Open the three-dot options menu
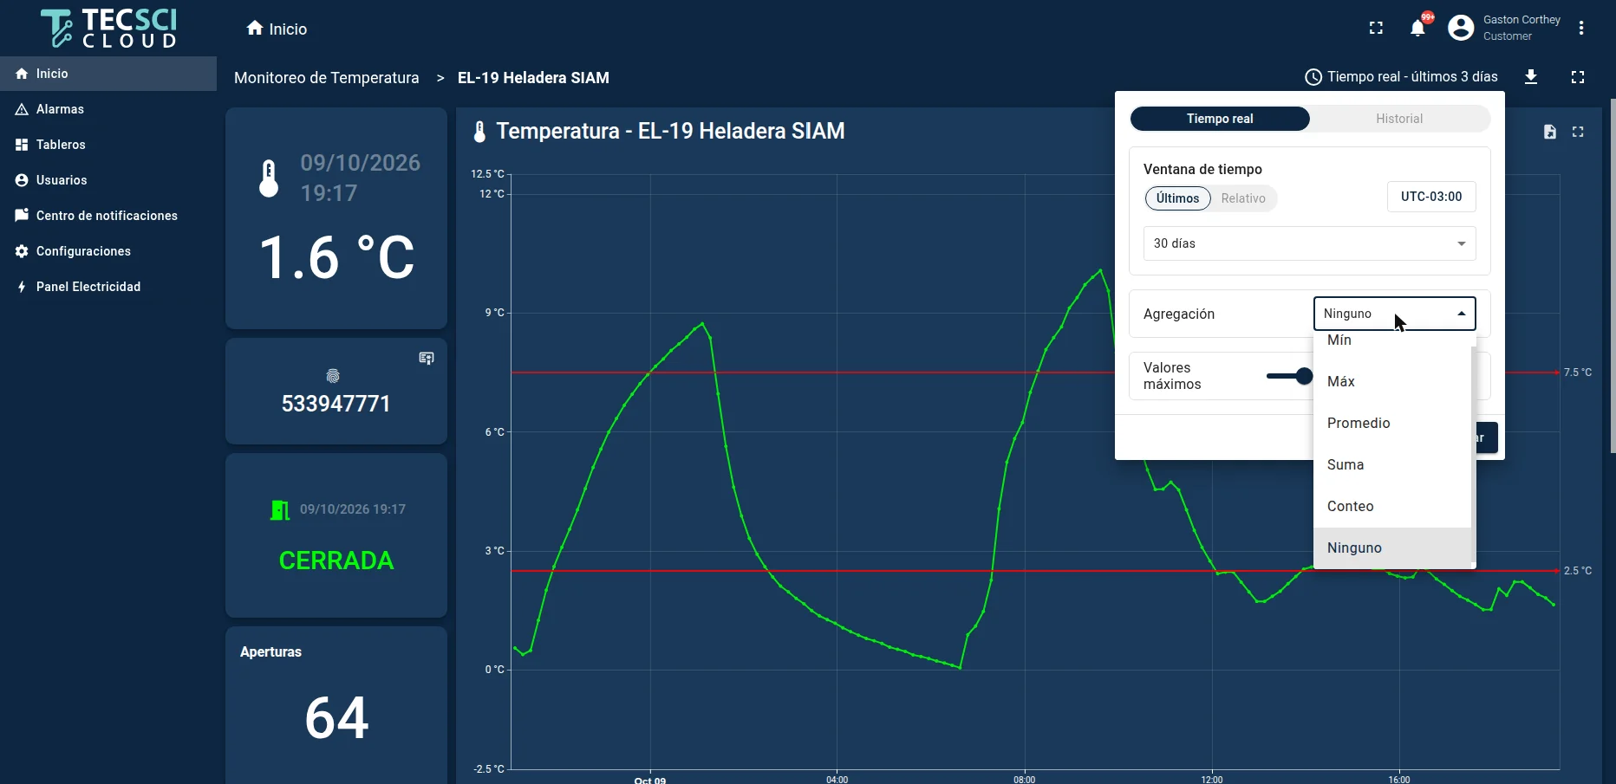The width and height of the screenshot is (1616, 784). (1581, 29)
